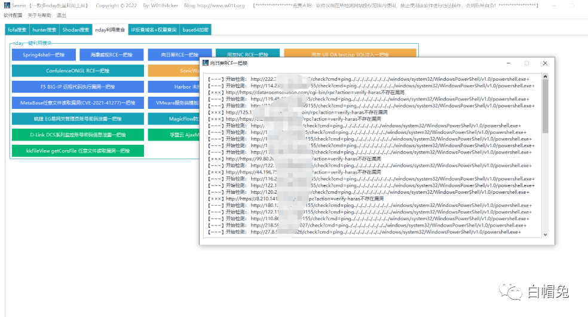Select the nday利用集合 tab
Screen dimensions: 588x317
pyautogui.click(x=110, y=30)
